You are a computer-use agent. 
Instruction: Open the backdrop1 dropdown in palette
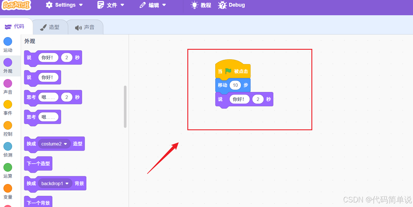pyautogui.click(x=55, y=183)
